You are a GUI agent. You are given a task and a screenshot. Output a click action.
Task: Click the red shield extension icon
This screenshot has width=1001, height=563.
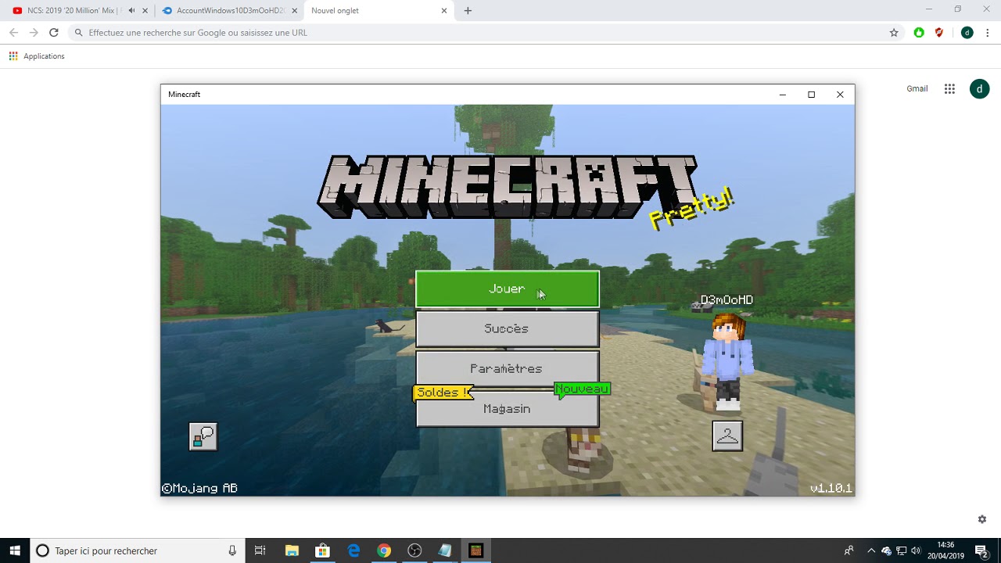[939, 33]
